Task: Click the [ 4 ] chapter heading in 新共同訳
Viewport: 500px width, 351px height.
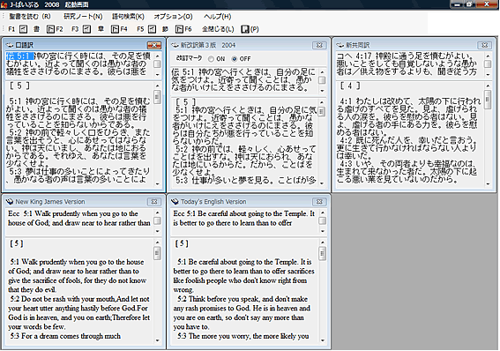Action: tap(350, 86)
